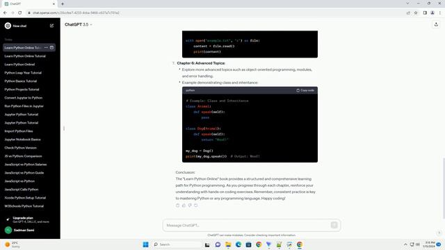Click the browser share page icon
The height and width of the screenshot is (250, 445).
coord(408,12)
